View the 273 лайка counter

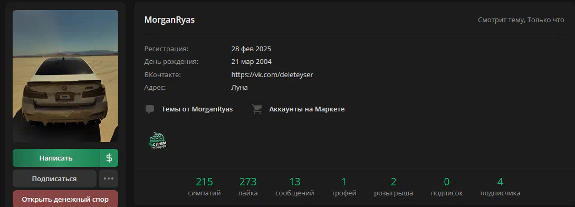[x=248, y=186]
